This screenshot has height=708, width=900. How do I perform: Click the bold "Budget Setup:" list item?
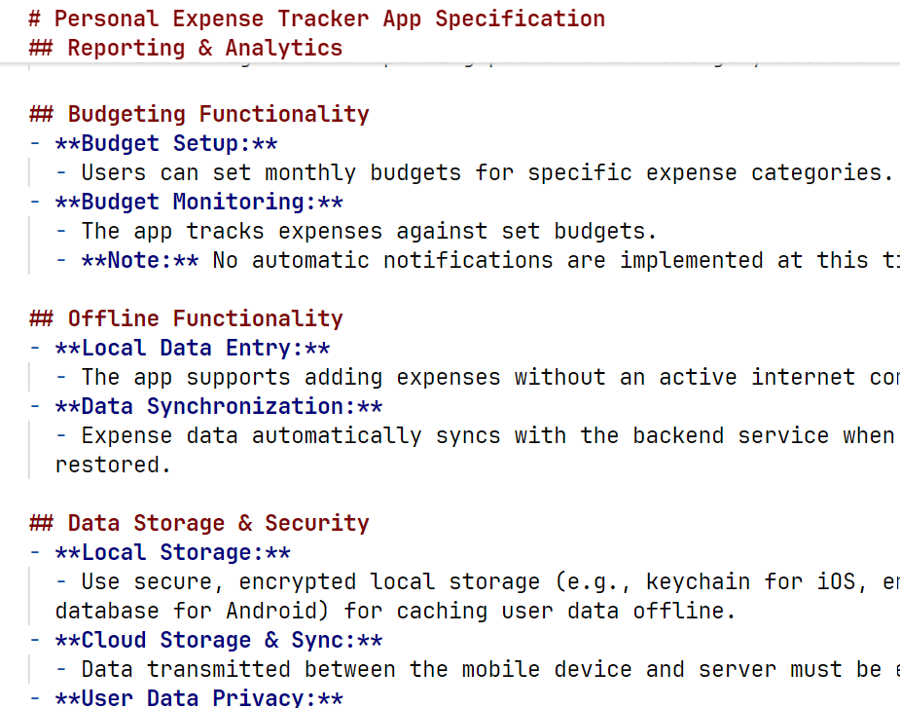(166, 143)
